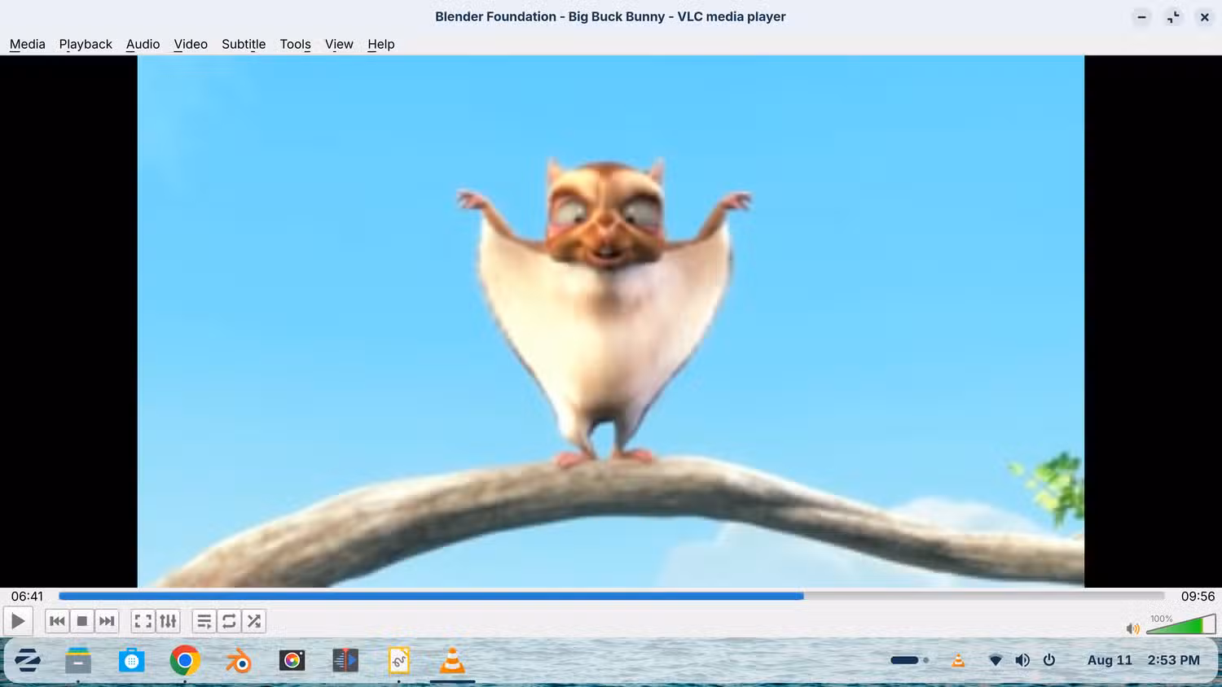Open the network status tray icon
Screen dimensions: 1222x687
(996, 660)
